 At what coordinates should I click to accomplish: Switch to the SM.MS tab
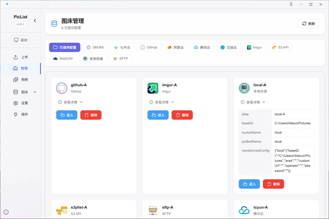pos(95,47)
